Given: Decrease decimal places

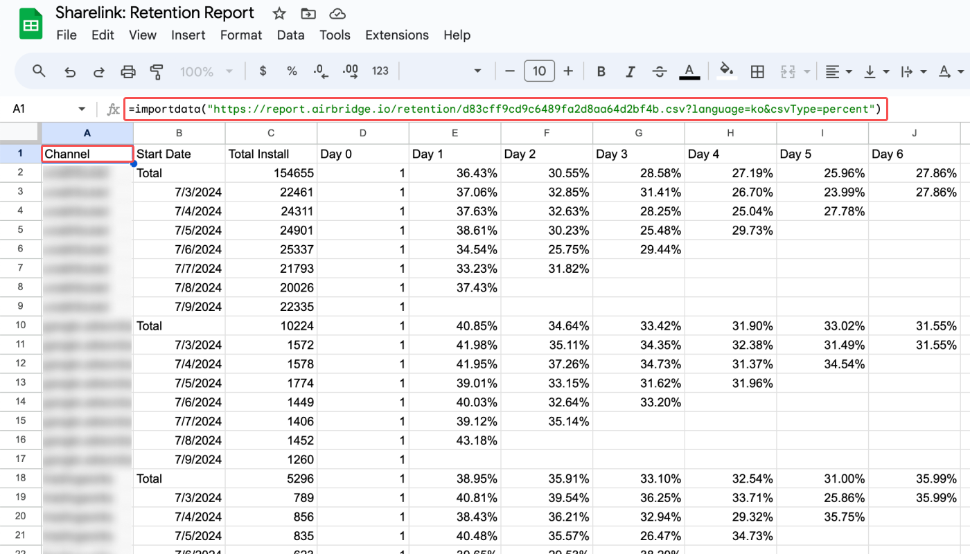Looking at the screenshot, I should 320,71.
